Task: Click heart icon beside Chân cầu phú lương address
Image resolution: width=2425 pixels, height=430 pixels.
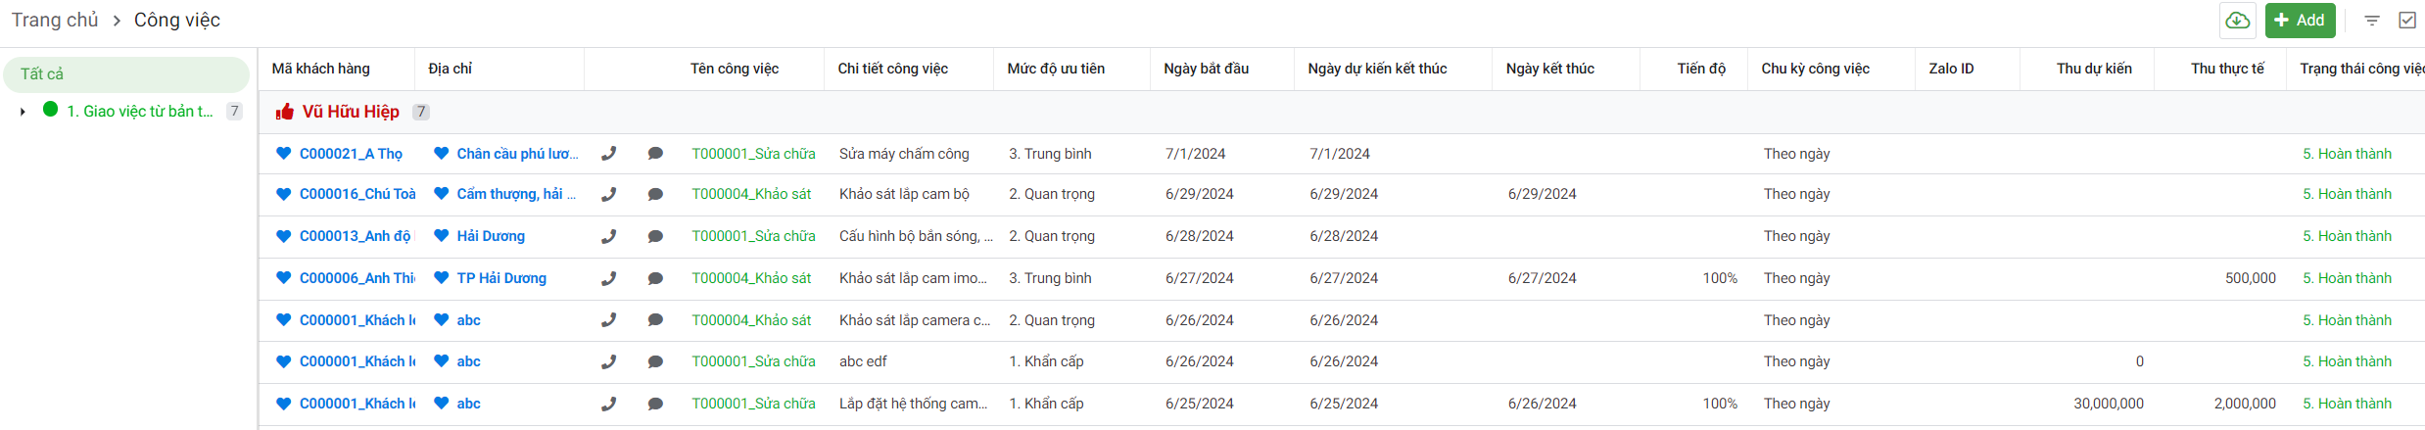Action: coord(441,154)
